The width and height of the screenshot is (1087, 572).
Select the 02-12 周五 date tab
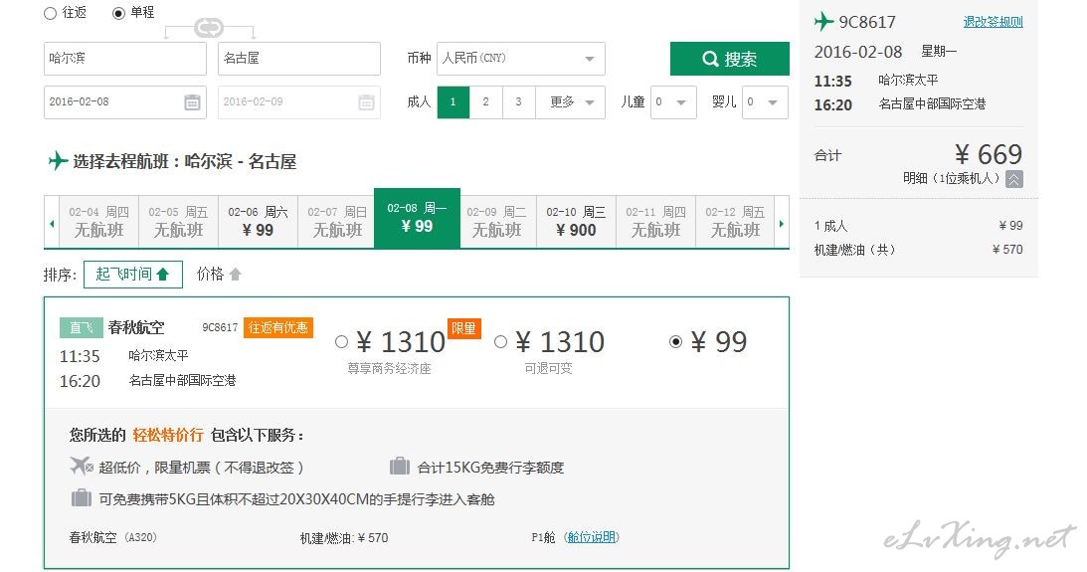click(735, 222)
